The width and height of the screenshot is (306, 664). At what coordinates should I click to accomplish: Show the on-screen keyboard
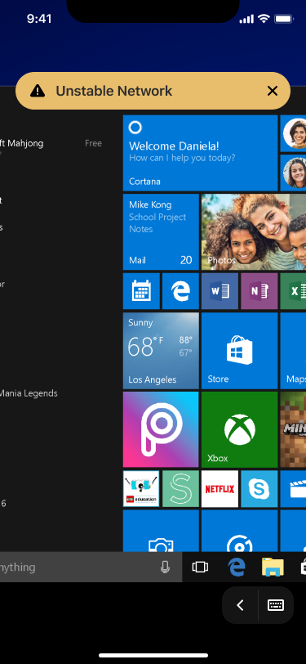(276, 605)
